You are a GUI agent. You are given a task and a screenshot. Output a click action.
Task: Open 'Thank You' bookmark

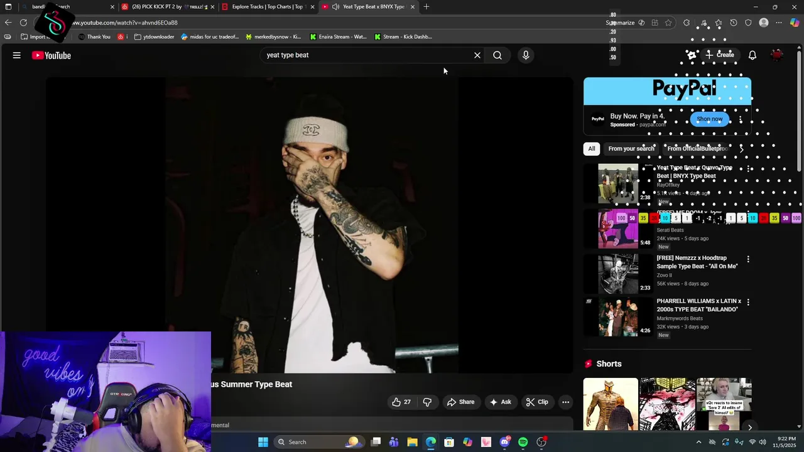(94, 37)
